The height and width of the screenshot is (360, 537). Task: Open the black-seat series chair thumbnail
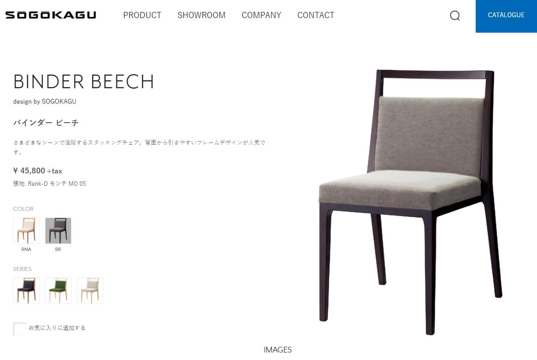26,291
